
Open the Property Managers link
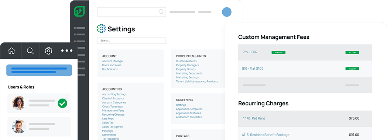(187, 65)
